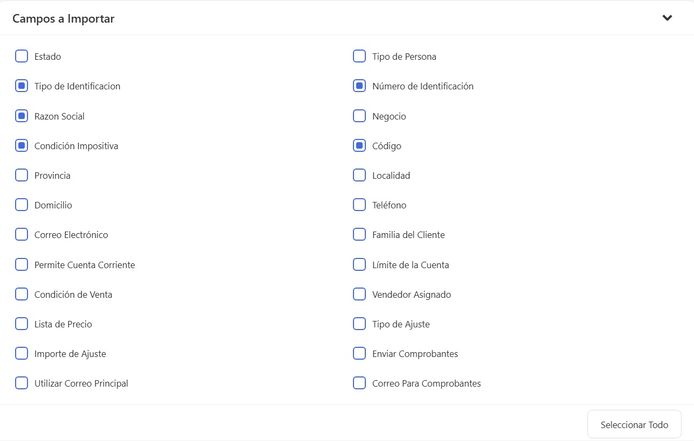
Task: Uncheck the Razon Social checkbox
Action: pos(22,116)
